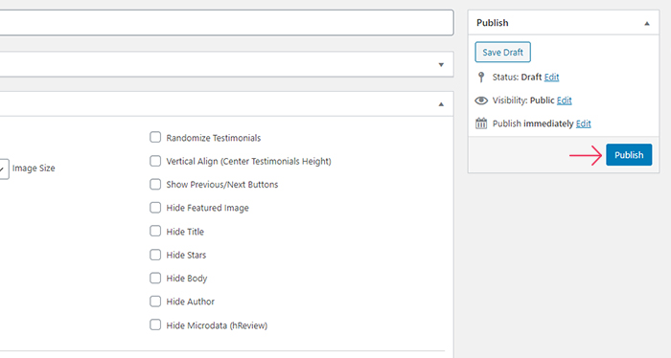Click the 'Show Previous/Next Buttons' label text

click(222, 185)
